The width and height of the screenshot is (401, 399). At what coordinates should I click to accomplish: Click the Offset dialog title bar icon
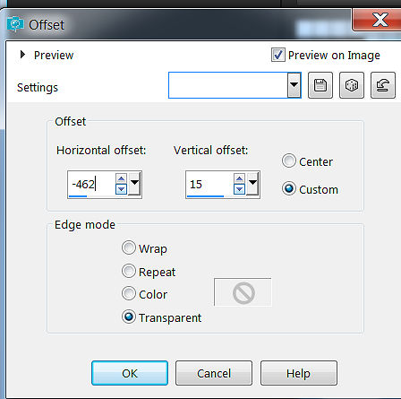(15, 24)
